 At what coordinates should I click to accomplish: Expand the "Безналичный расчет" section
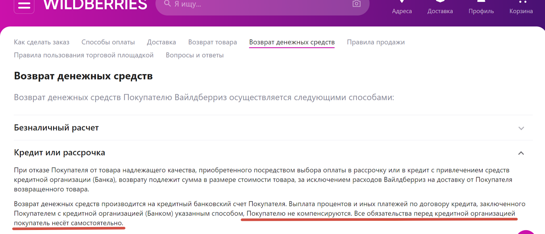coord(273,128)
